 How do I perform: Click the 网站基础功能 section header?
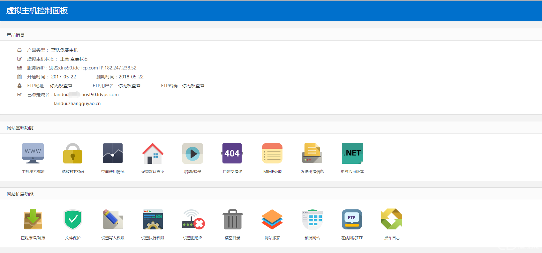(20, 128)
